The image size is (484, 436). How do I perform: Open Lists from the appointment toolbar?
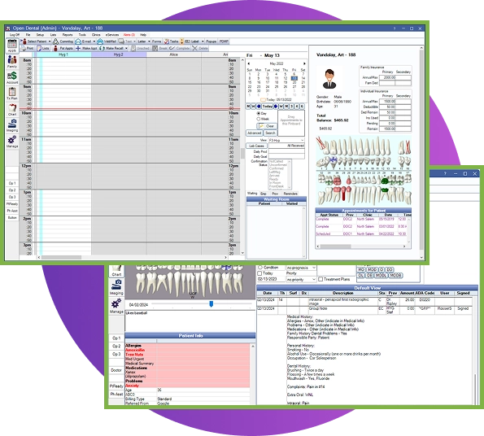(43, 48)
